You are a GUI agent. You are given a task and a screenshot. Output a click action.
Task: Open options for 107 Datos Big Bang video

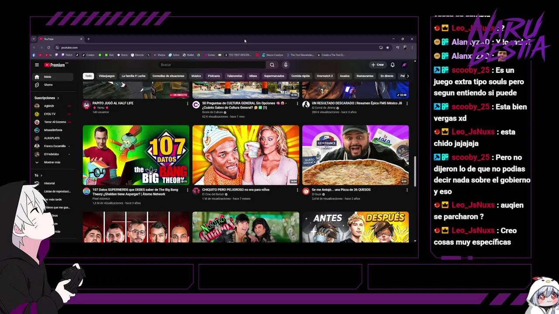tap(188, 190)
